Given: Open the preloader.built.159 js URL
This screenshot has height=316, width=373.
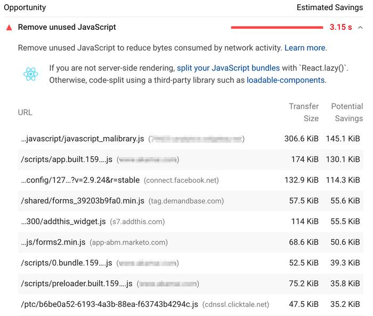Looking at the screenshot, I should pos(77,283).
